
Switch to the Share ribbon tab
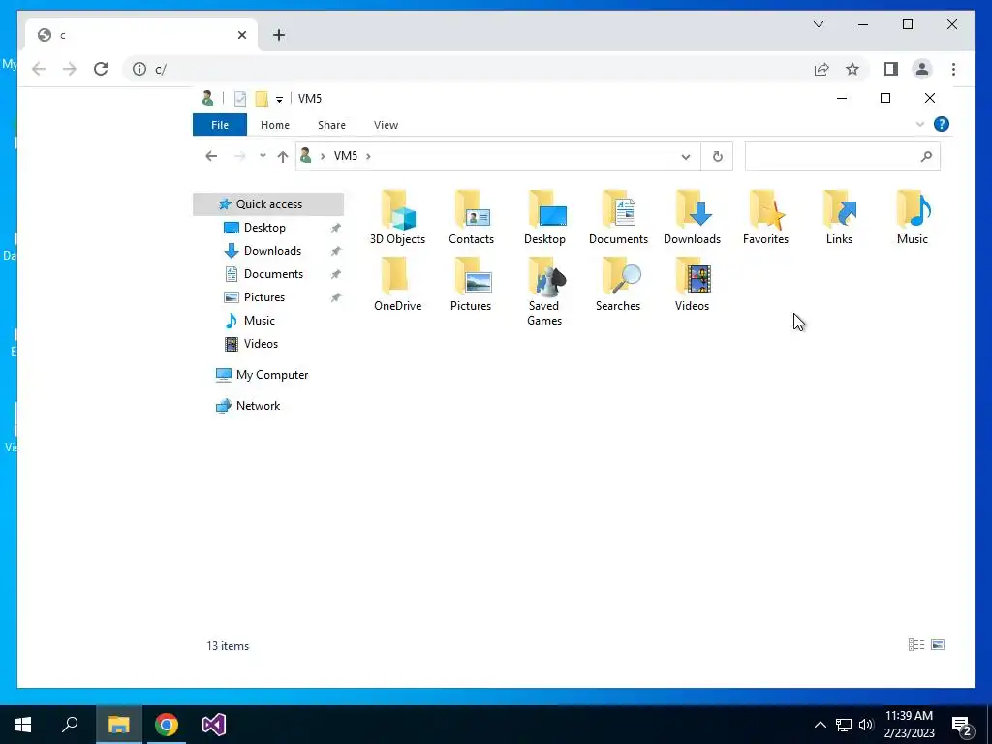331,125
